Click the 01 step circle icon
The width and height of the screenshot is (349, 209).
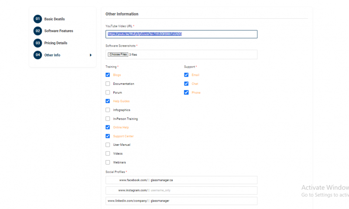[x=38, y=19]
